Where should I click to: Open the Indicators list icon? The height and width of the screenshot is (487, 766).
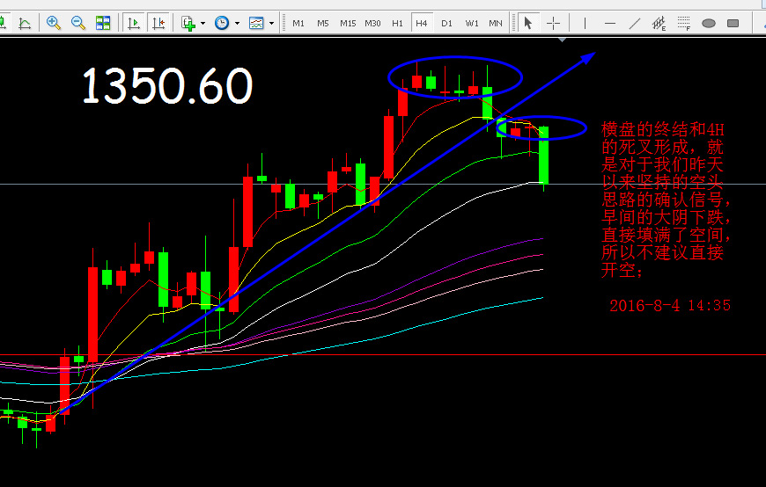click(x=188, y=23)
